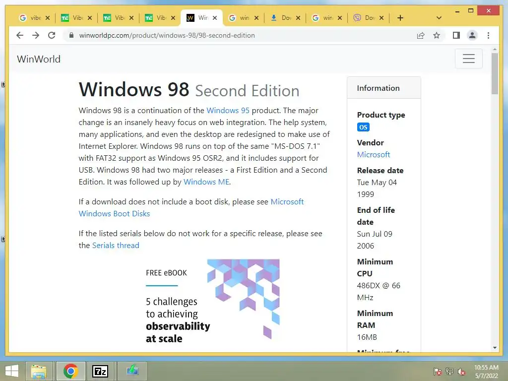The height and width of the screenshot is (381, 508).
Task: Share this page using share icon
Action: 421,35
